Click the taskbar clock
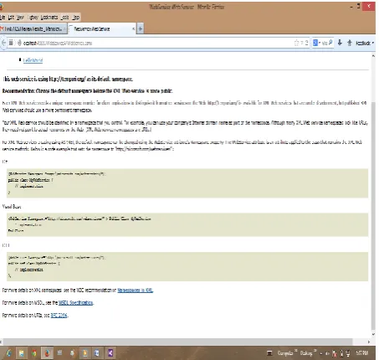Image resolution: width=379 pixels, height=360 pixels. (361, 353)
